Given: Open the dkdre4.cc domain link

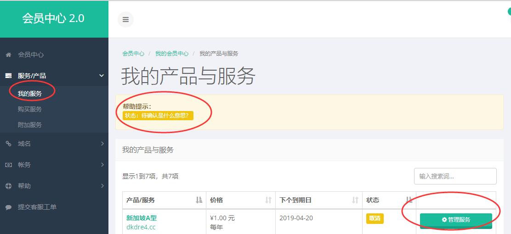Looking at the screenshot, I should tap(141, 227).
